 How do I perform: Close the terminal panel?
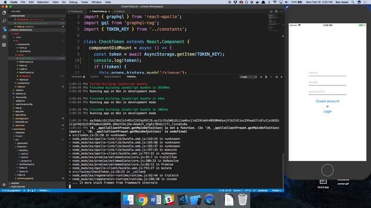click(281, 77)
